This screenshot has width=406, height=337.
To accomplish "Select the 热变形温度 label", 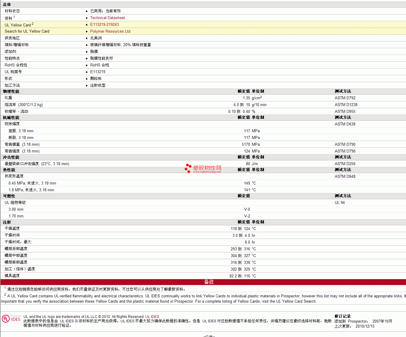I will coord(14,176).
